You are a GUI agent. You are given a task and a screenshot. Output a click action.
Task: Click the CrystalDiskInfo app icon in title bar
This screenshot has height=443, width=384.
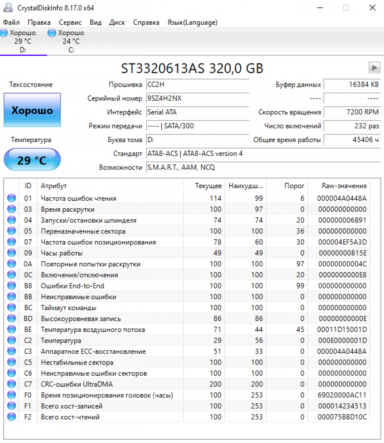(x=8, y=8)
